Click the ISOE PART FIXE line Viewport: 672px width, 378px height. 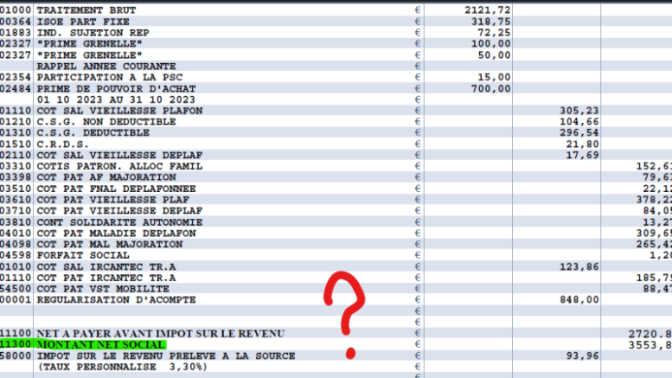coord(82,22)
